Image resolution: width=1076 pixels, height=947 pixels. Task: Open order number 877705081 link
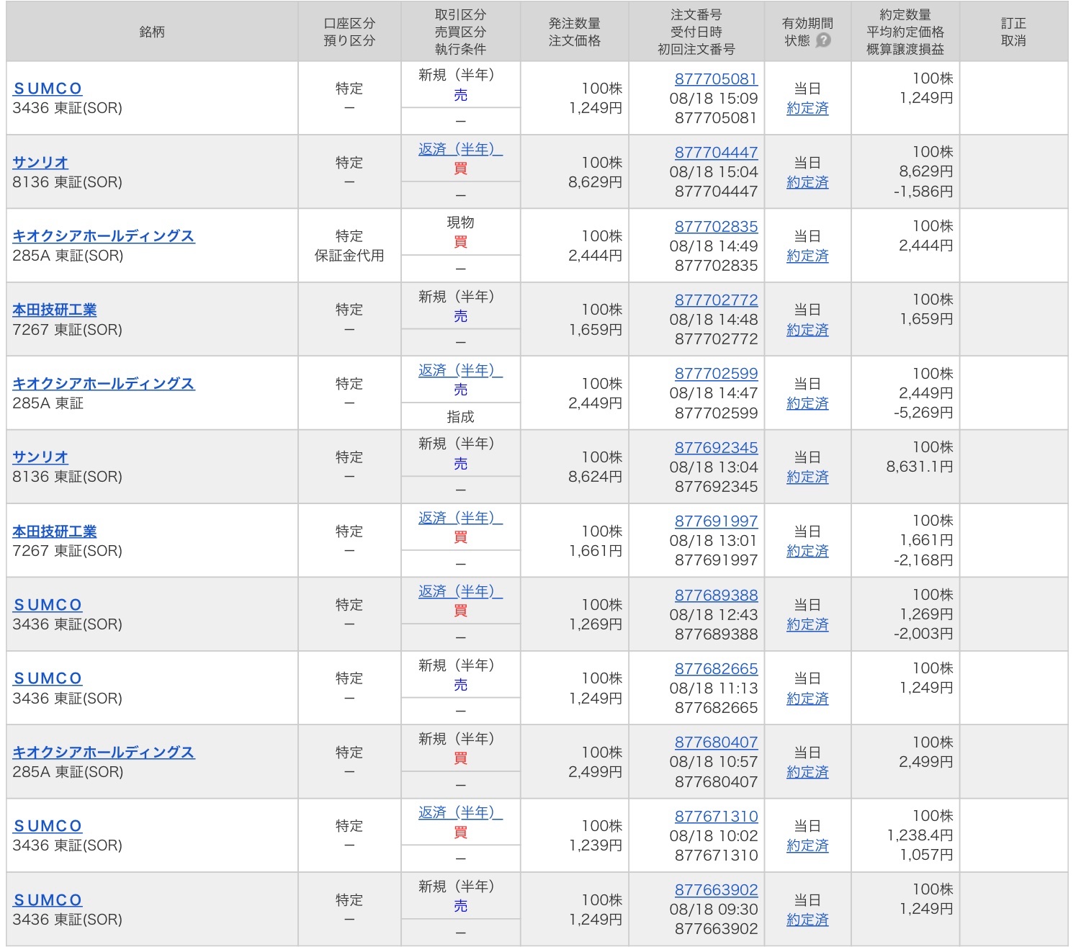(716, 78)
